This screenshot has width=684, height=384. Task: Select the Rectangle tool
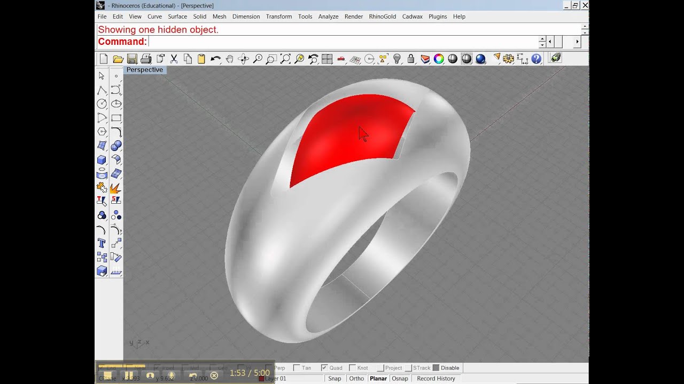(116, 117)
